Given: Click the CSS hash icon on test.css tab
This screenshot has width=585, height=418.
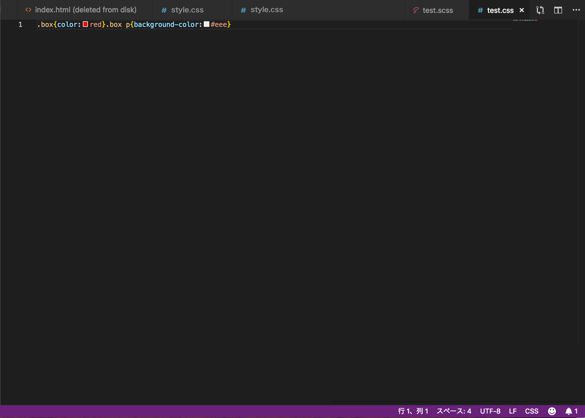Looking at the screenshot, I should coord(480,10).
